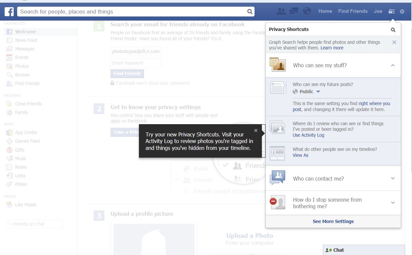This screenshot has height=255, width=412.
Task: Toggle the Privacy Shortcuts lock icon
Action: (x=392, y=11)
